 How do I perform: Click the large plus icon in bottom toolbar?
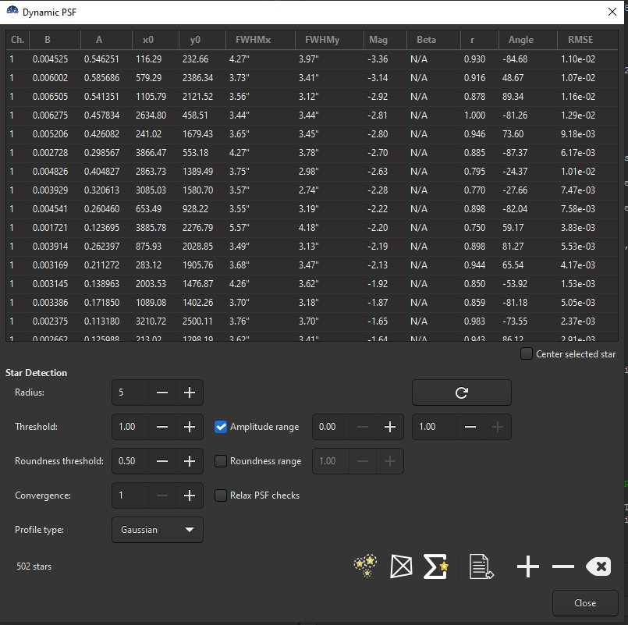coord(528,566)
